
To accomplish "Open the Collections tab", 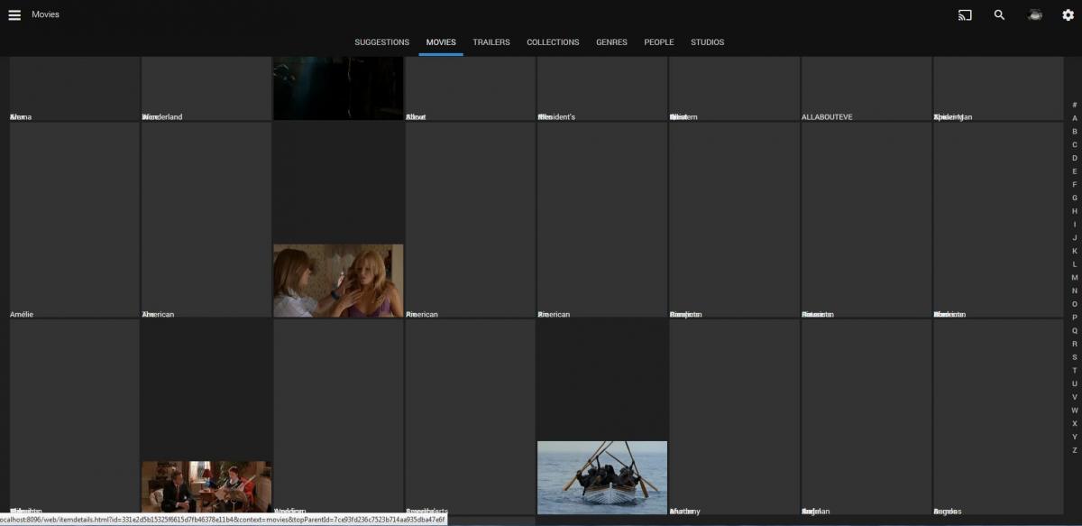I will [553, 42].
